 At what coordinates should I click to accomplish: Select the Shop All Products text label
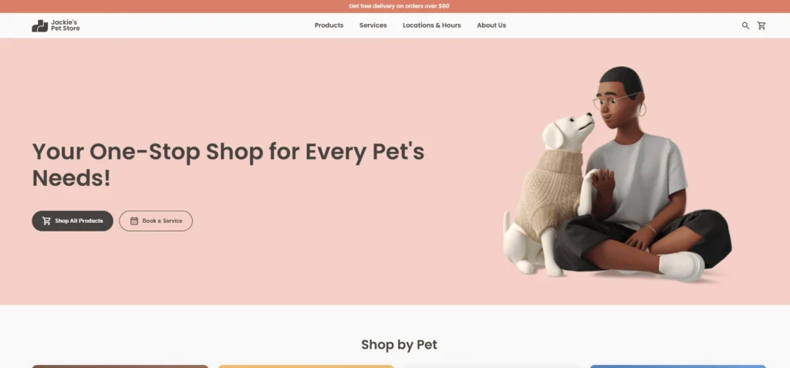point(79,221)
